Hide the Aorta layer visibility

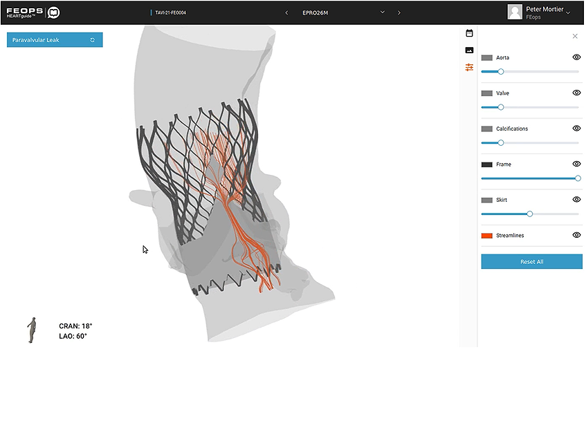click(x=576, y=57)
